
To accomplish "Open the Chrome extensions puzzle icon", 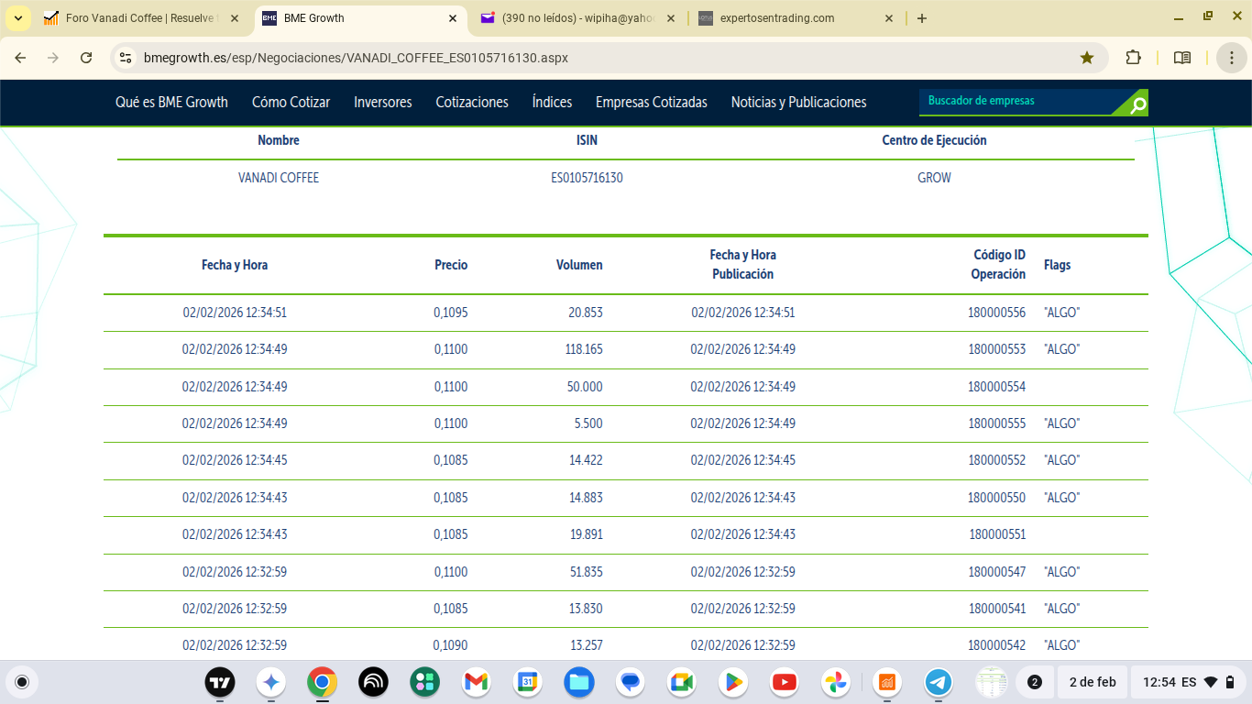I will point(1134,58).
